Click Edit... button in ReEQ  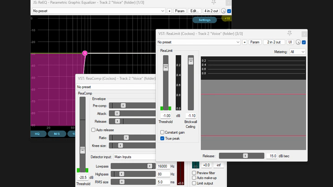tap(194, 11)
